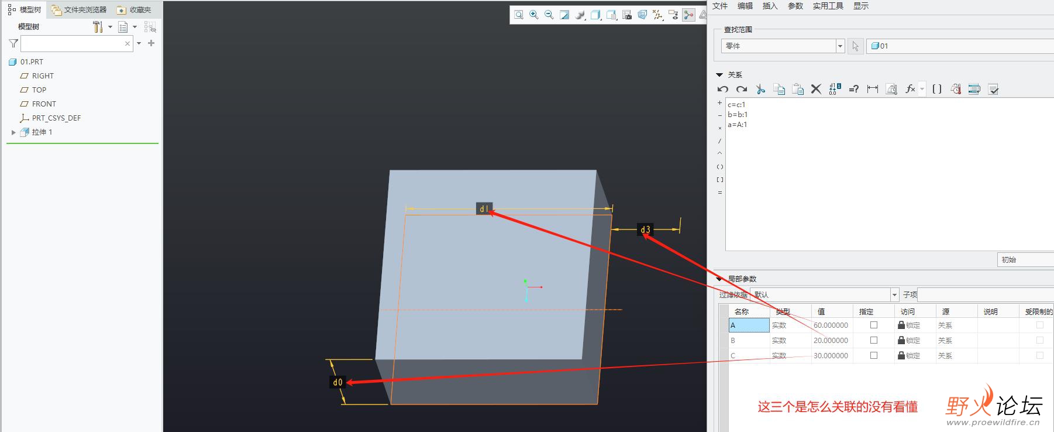Image resolution: width=1054 pixels, height=432 pixels.
Task: Switch to the 文件夹浏览器 tab
Action: (x=79, y=10)
